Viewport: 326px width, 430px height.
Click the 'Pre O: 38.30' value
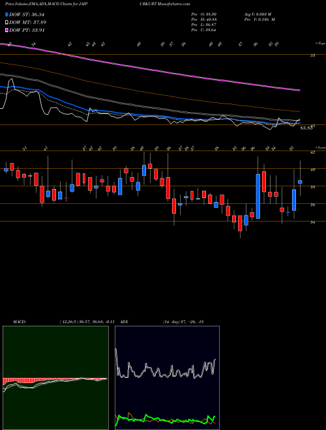click(x=203, y=14)
